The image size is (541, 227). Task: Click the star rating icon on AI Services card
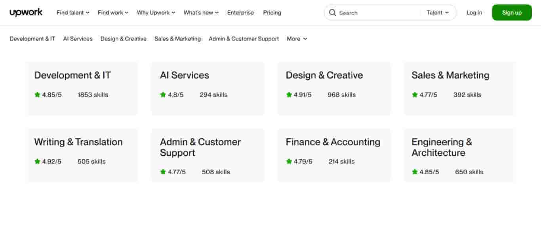[x=163, y=95]
